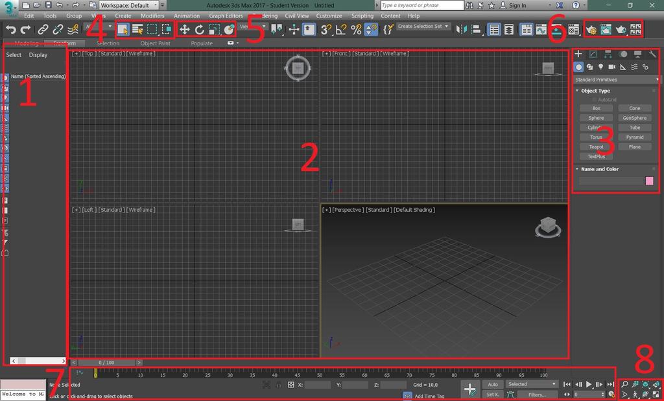Click the Redo arrow in main toolbar
The image size is (664, 401).
[26, 30]
